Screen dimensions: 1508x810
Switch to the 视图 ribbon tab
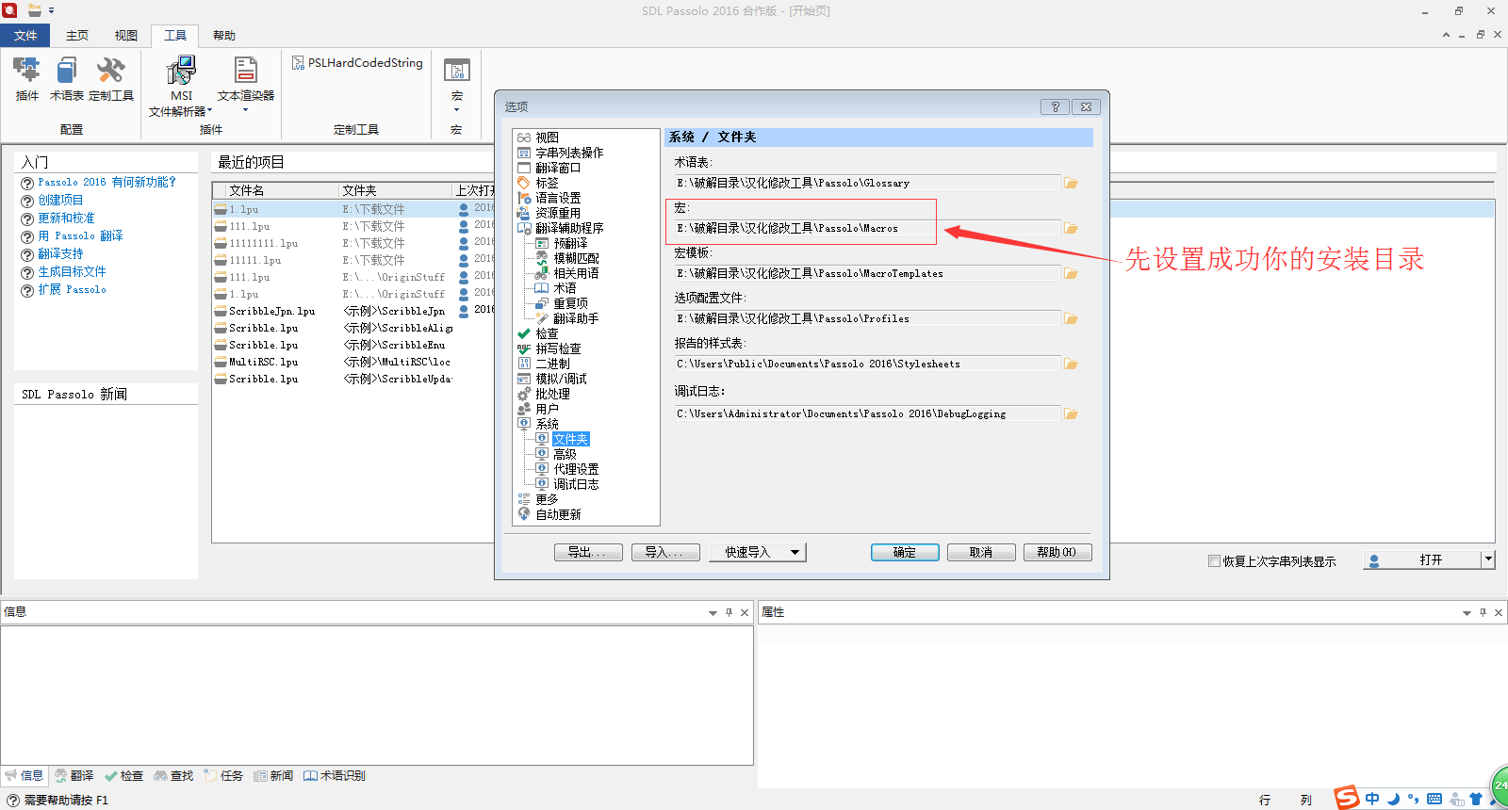tap(126, 36)
